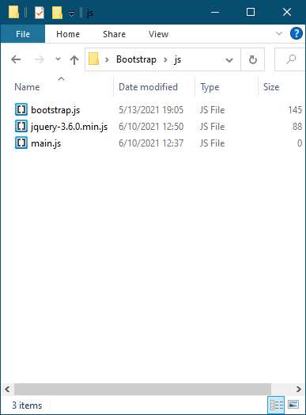The height and width of the screenshot is (415, 306).
Task: Sort by the Name column header
Action: click(27, 87)
